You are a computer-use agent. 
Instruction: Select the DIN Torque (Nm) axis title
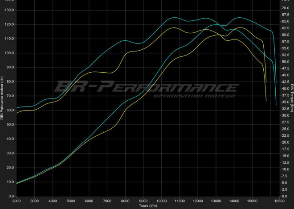pyautogui.click(x=291, y=98)
